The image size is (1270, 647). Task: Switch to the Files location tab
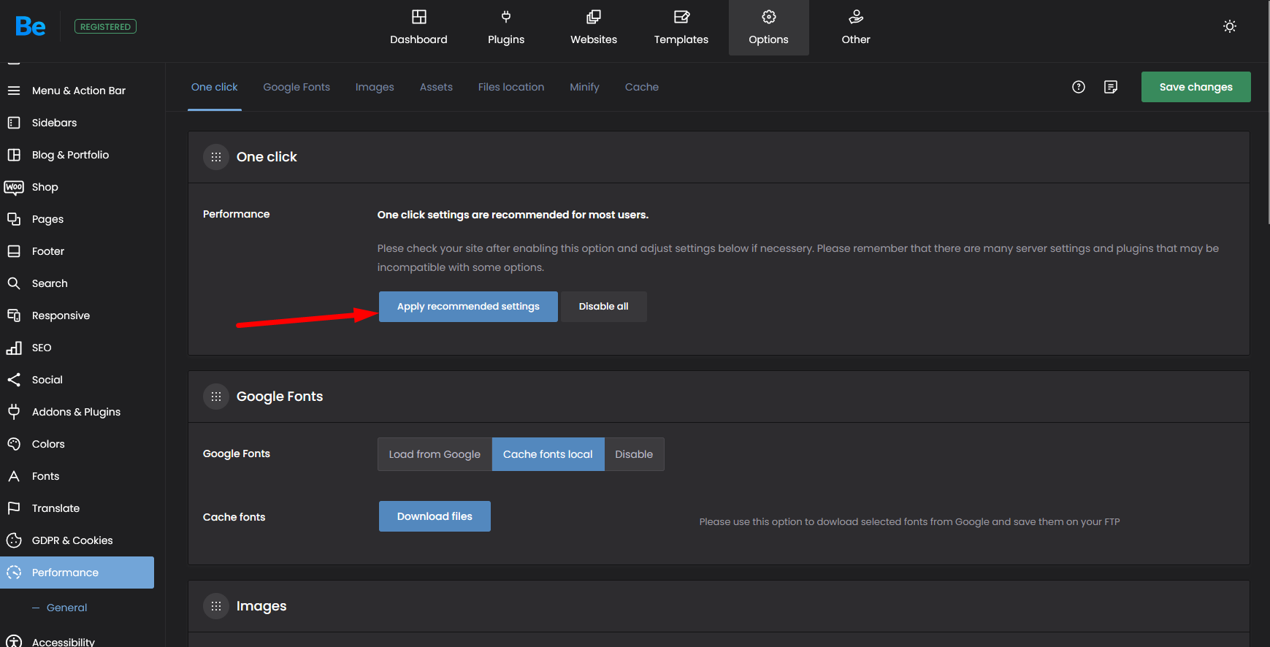tap(511, 87)
